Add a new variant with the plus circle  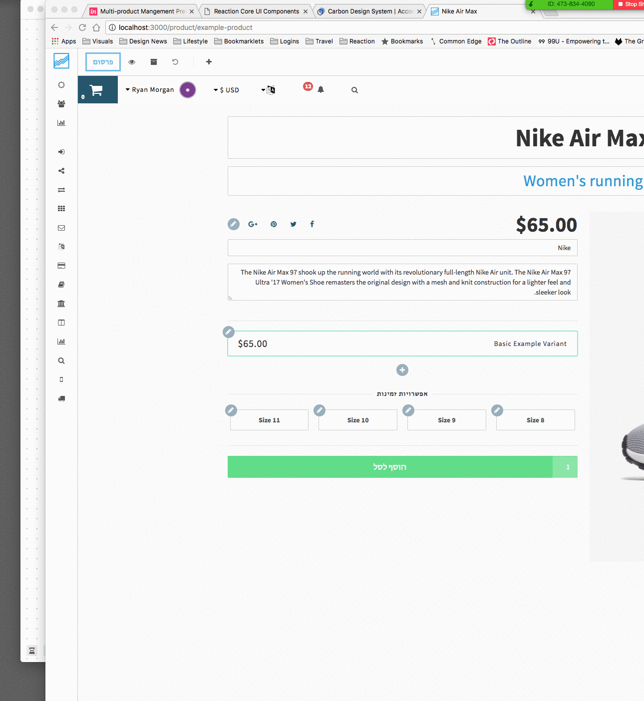coord(402,370)
